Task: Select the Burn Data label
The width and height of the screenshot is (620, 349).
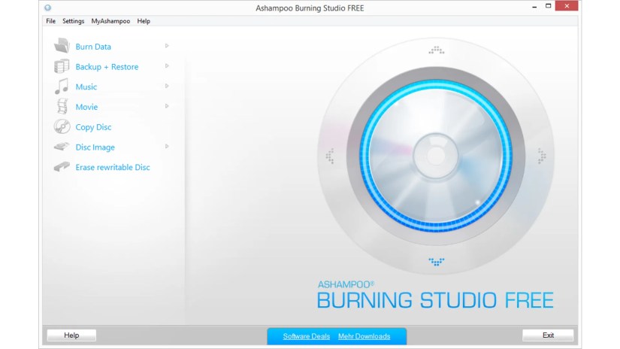Action: [x=93, y=47]
